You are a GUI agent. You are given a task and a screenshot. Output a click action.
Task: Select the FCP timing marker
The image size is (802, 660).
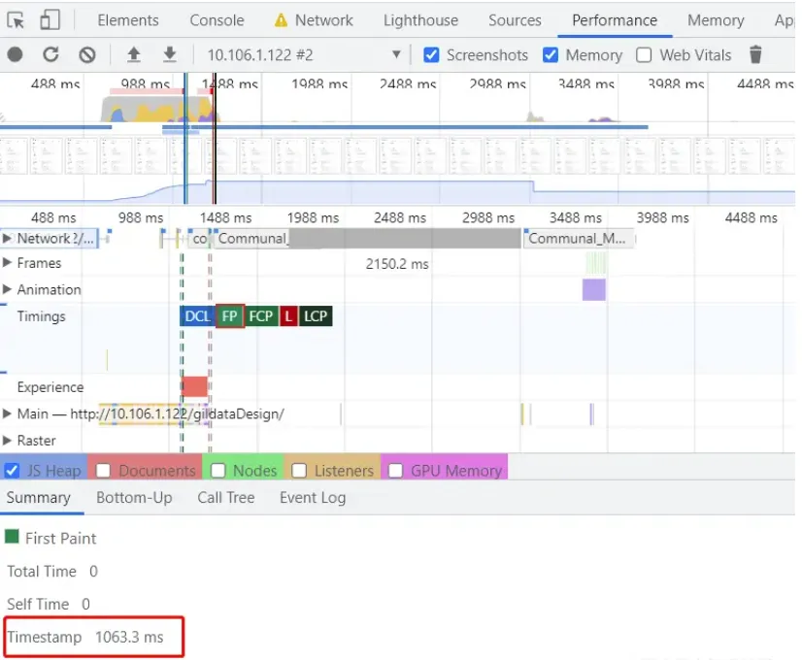260,316
